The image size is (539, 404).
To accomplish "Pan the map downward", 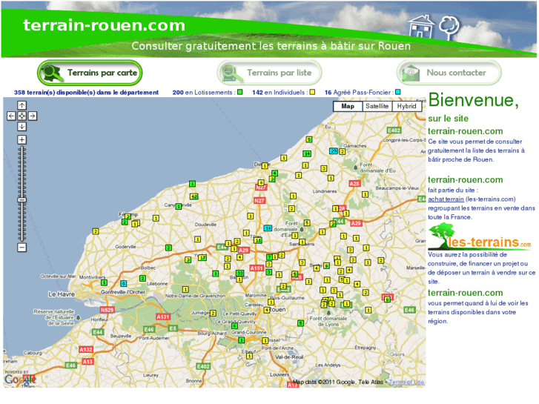I will tap(22, 127).
